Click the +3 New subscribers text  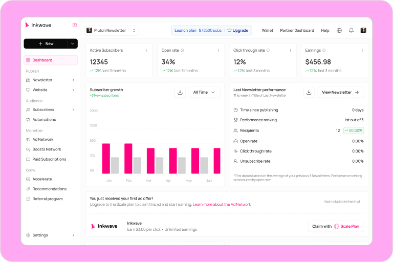click(104, 96)
